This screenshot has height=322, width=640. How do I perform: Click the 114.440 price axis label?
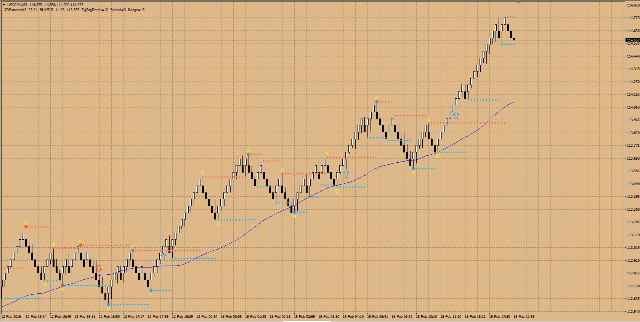click(633, 56)
